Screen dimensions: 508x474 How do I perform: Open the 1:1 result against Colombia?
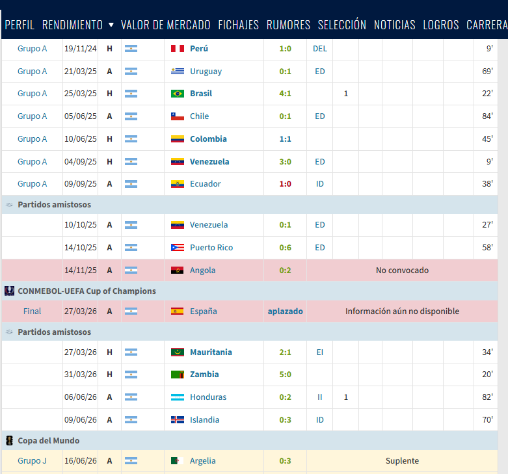click(x=285, y=139)
